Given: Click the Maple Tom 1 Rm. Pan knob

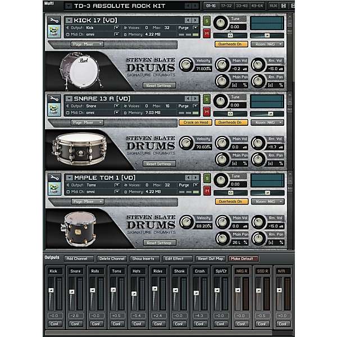Looking at the screenshot, I should [258, 238].
